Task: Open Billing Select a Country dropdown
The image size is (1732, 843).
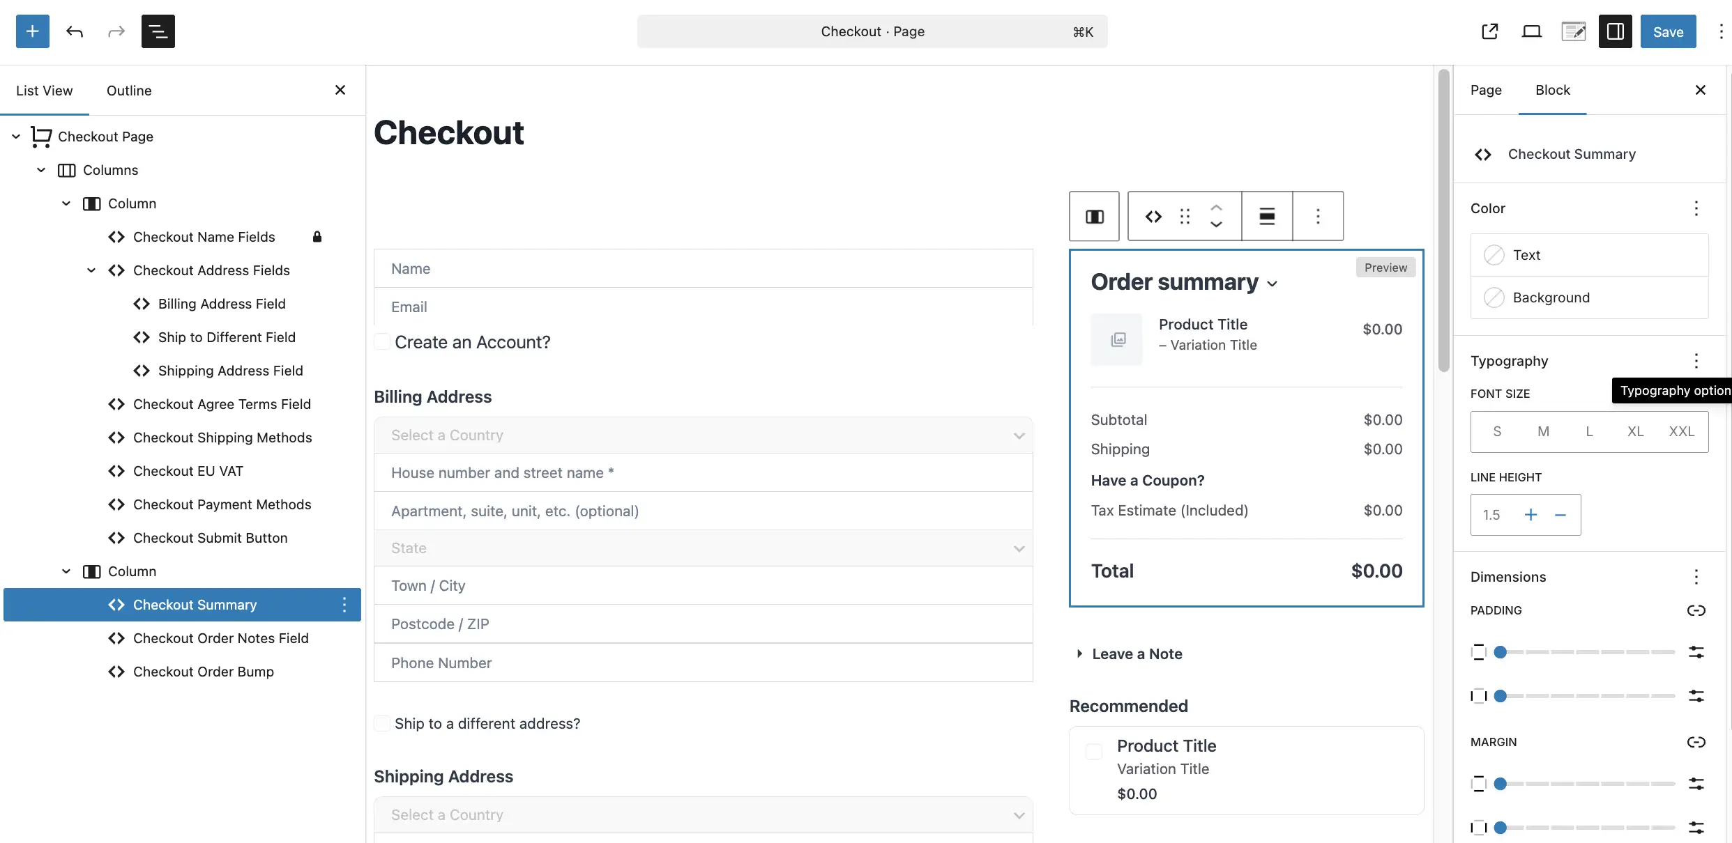Action: pyautogui.click(x=703, y=435)
